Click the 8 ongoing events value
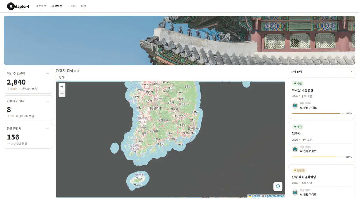Image resolution: width=359 pixels, height=202 pixels. (x=9, y=110)
